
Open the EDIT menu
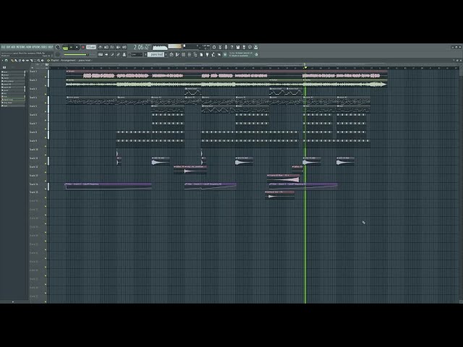pos(8,47)
